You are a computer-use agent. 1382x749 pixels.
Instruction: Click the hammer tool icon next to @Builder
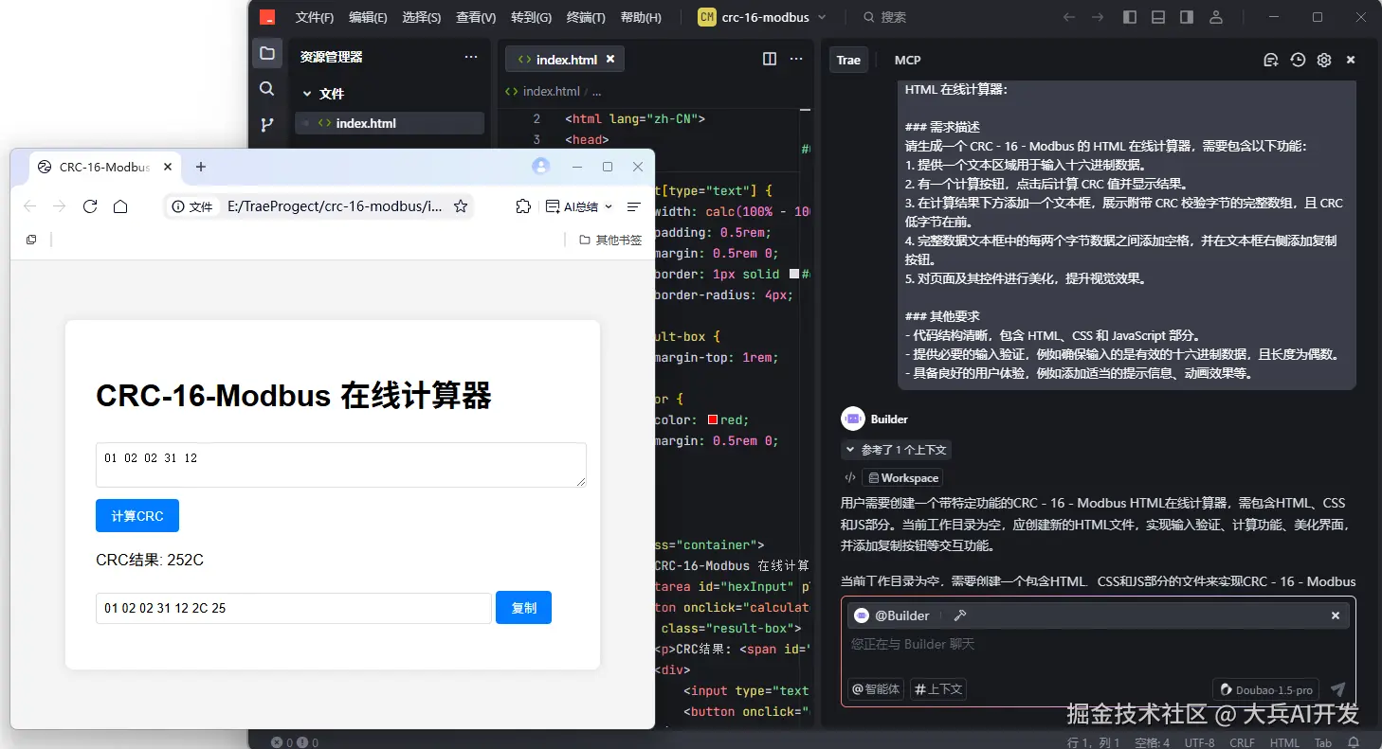click(x=959, y=615)
